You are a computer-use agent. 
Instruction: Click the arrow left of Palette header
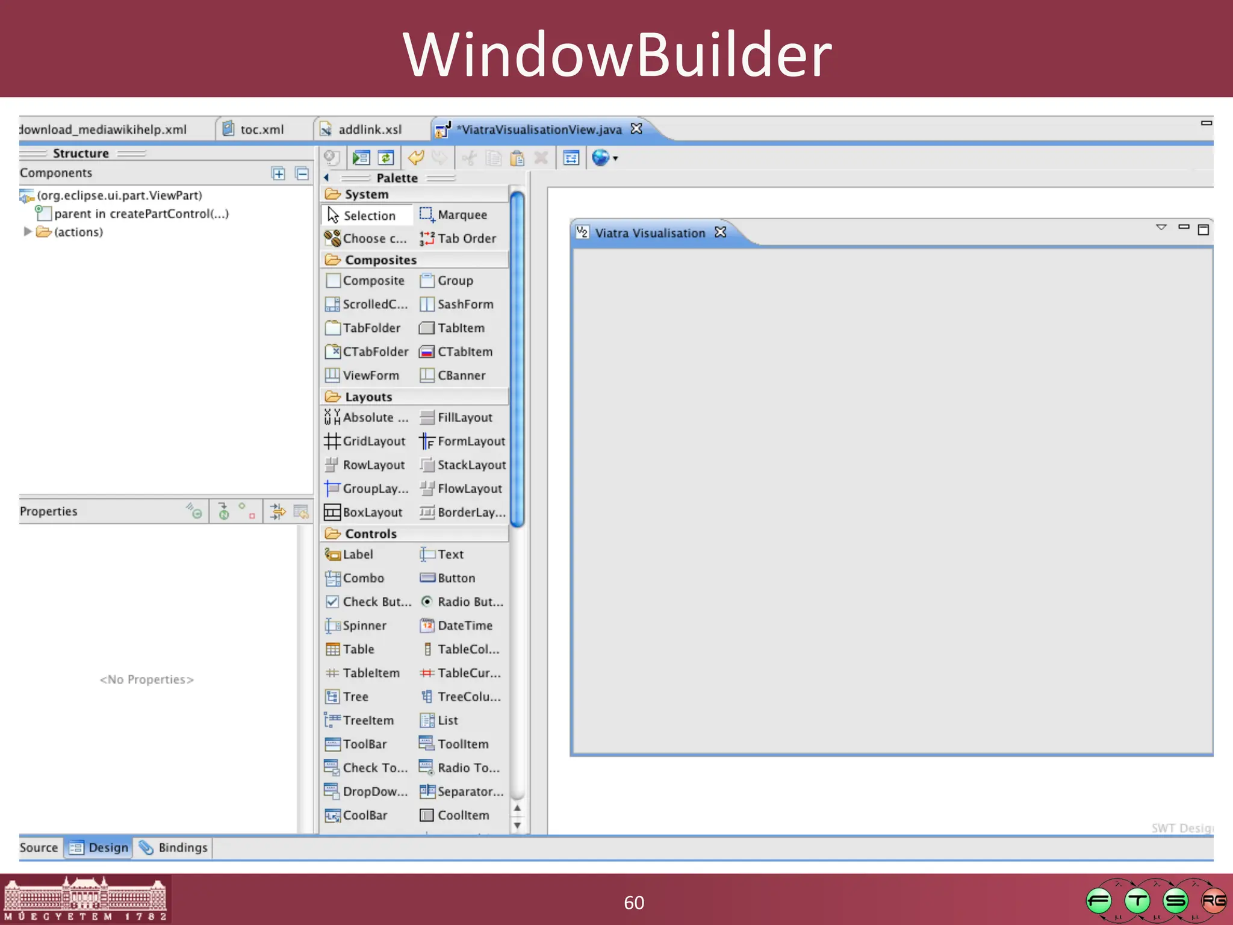326,178
